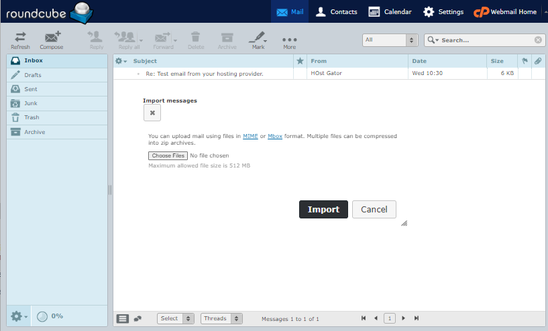Viewport: 548px width, 331px height.
Task: Open the Contacts tab
Action: point(336,12)
